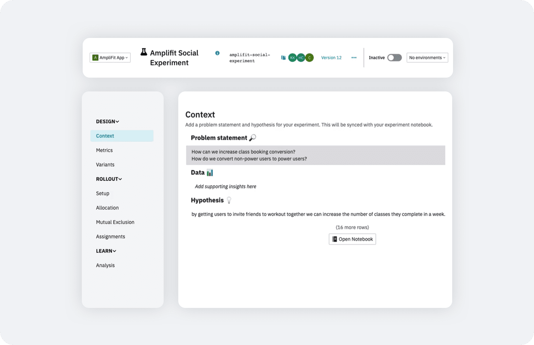
Task: Click the C user avatar
Action: click(x=309, y=58)
